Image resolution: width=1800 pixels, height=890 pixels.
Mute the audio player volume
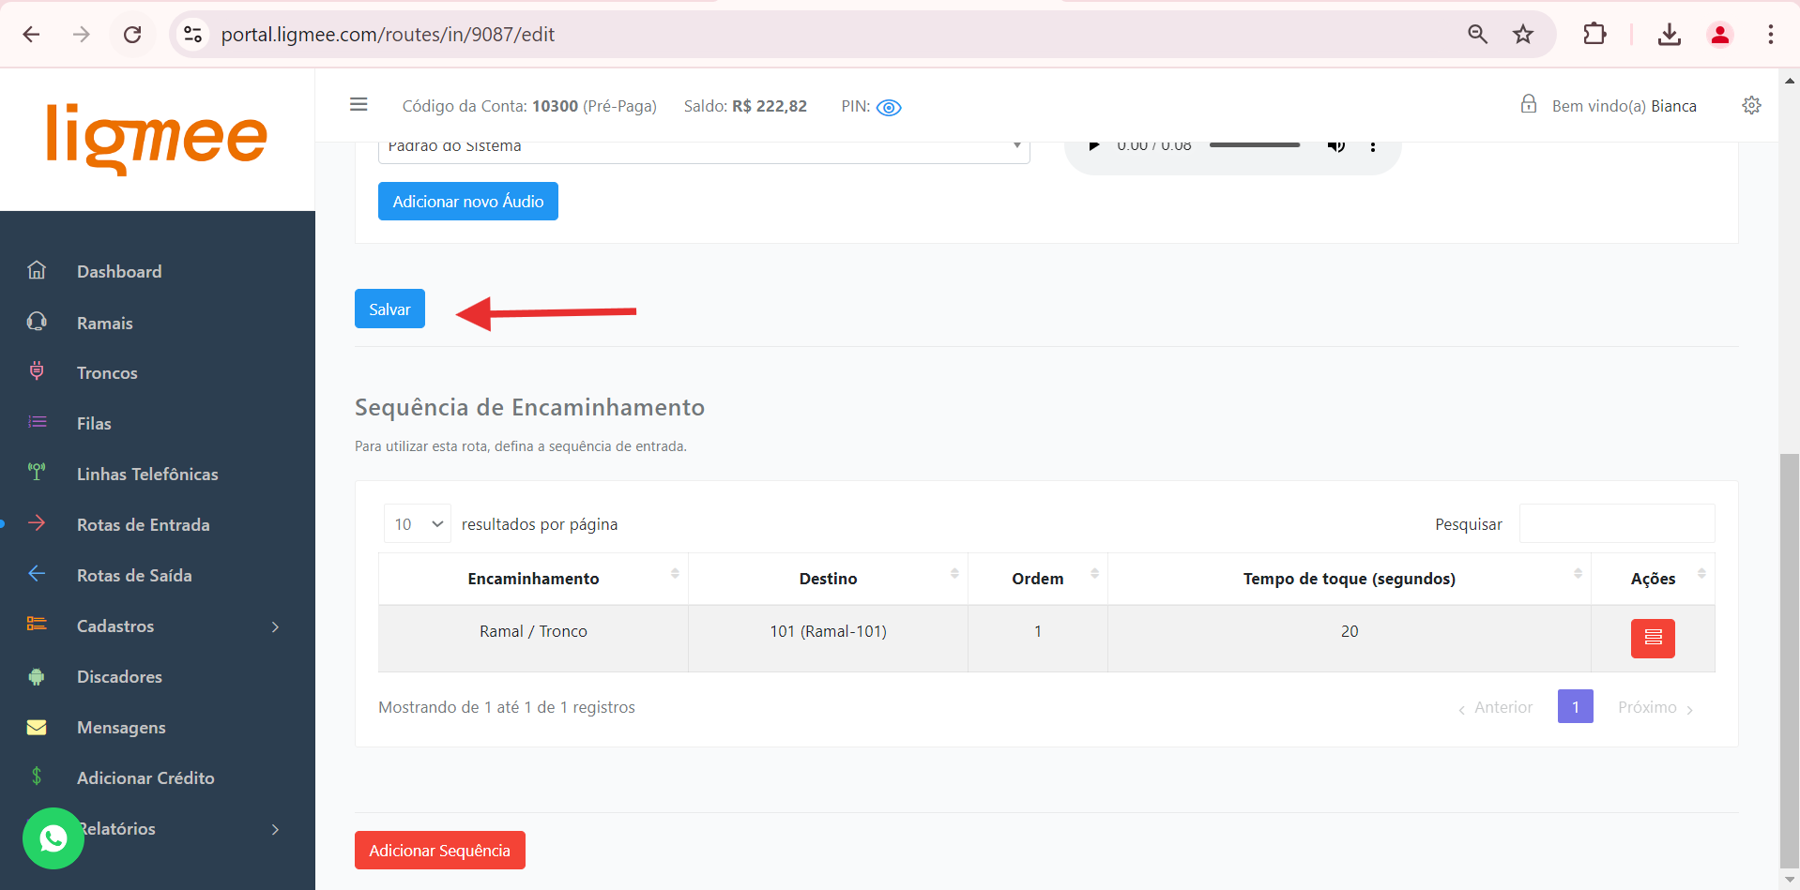[1335, 146]
